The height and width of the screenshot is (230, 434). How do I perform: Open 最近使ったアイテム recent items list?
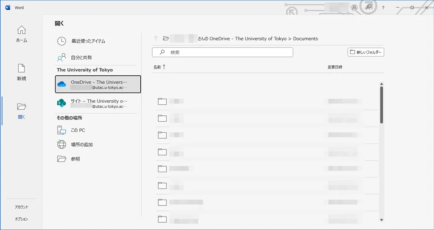tap(88, 41)
